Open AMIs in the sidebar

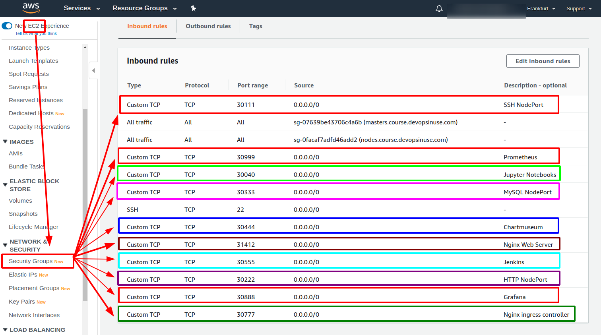(16, 153)
